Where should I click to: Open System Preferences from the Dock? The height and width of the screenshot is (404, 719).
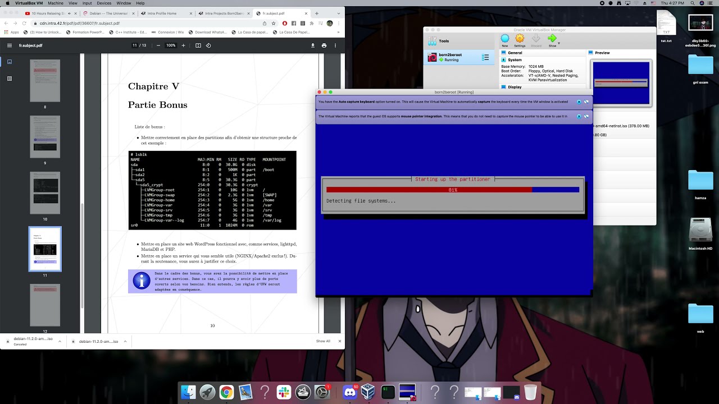coord(322,392)
